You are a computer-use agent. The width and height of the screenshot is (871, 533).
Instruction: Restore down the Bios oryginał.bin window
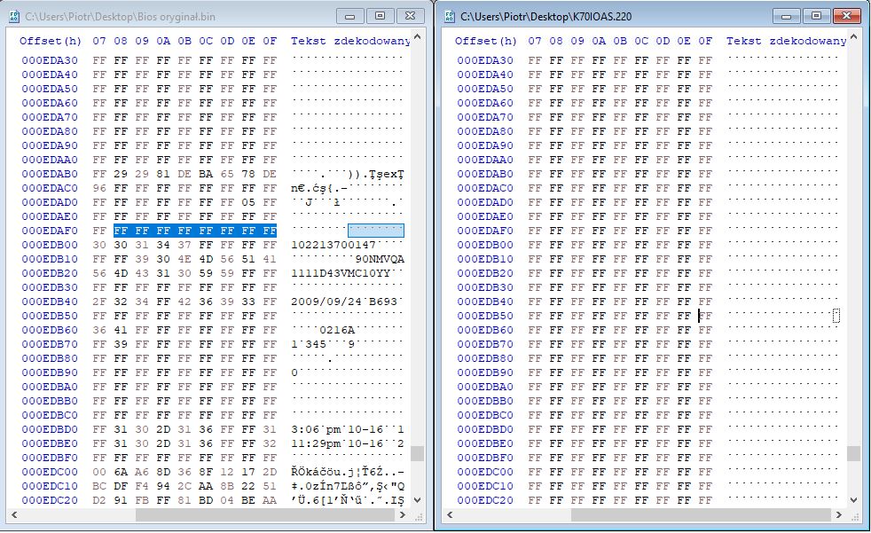tap(380, 16)
